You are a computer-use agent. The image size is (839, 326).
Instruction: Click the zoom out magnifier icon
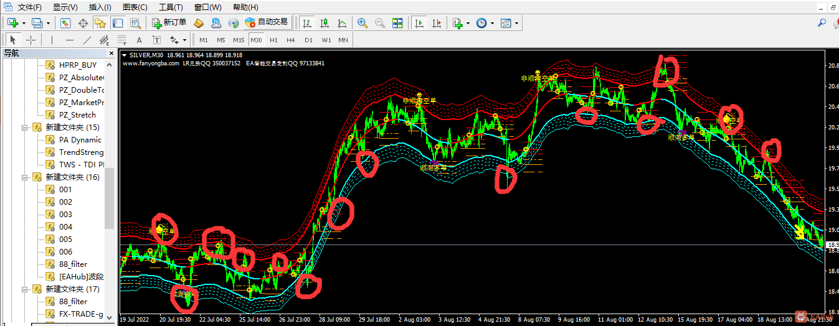coord(379,23)
